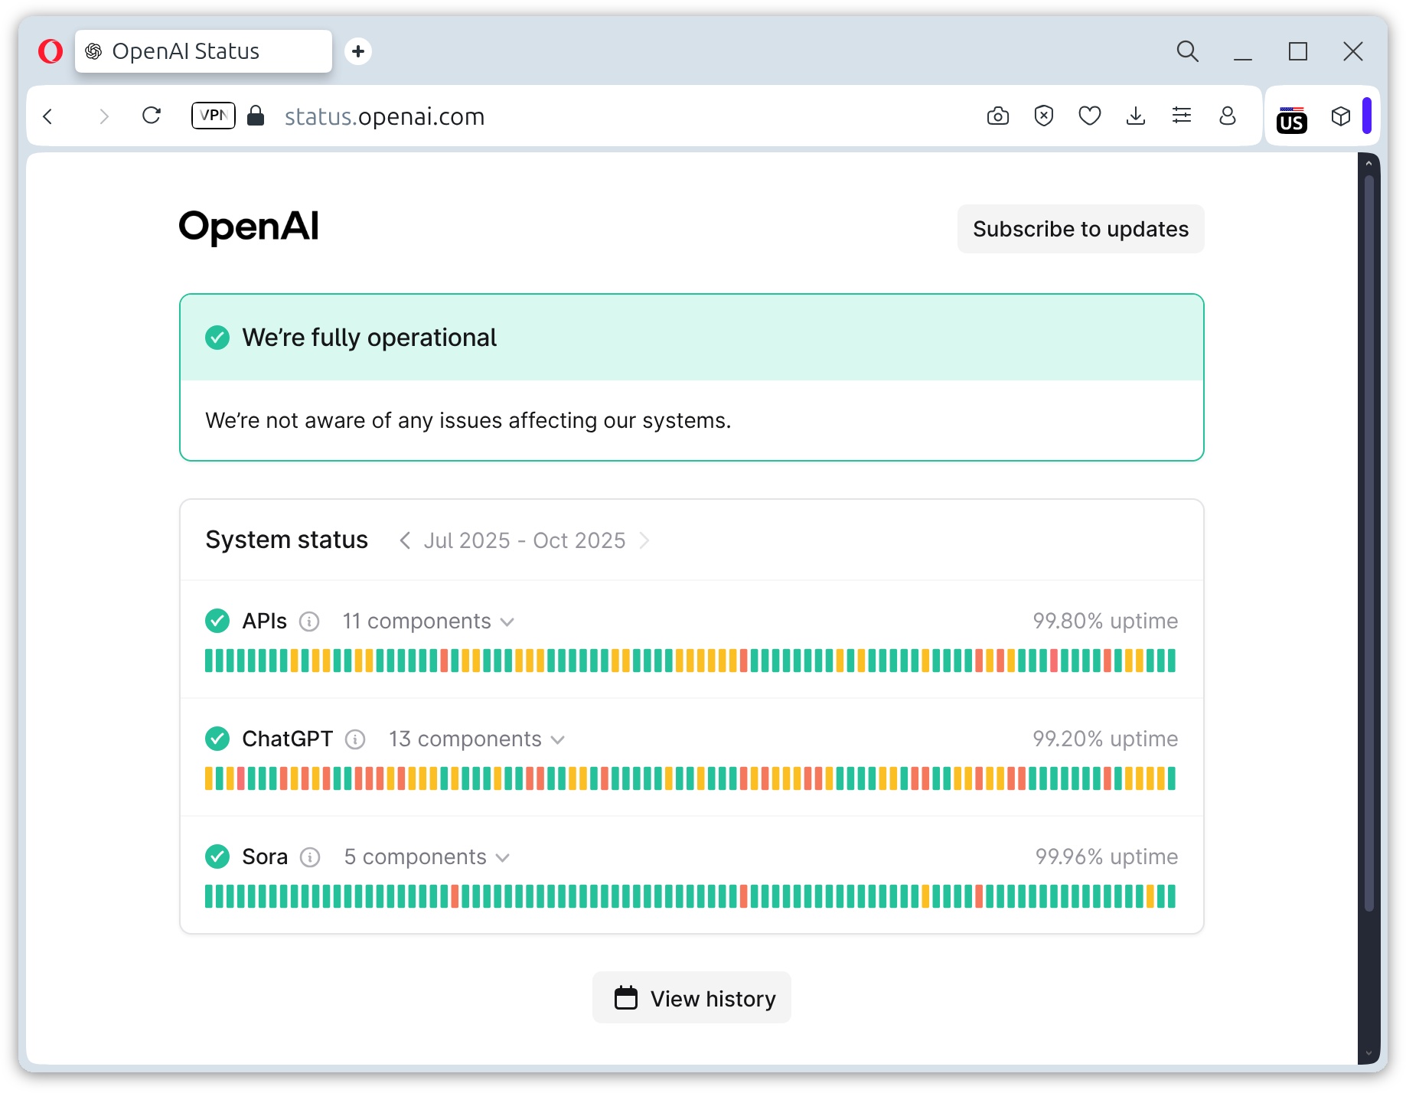Open browser search with magnifier icon
This screenshot has height=1093, width=1406.
coord(1187,51)
